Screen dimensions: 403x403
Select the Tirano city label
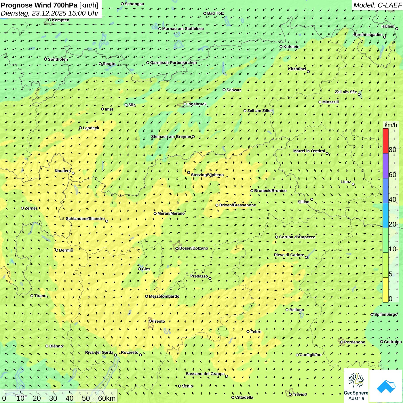click(x=40, y=296)
